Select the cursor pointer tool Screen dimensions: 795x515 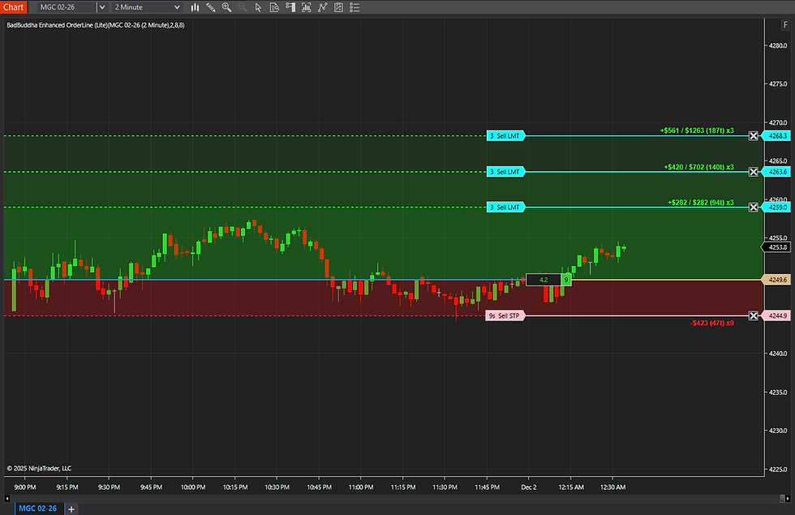[258, 7]
